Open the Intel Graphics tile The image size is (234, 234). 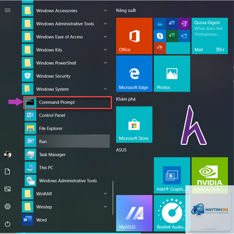pos(172,175)
